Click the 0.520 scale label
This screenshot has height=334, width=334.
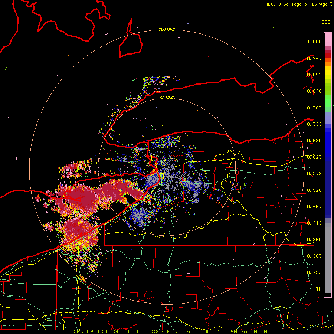314,190
